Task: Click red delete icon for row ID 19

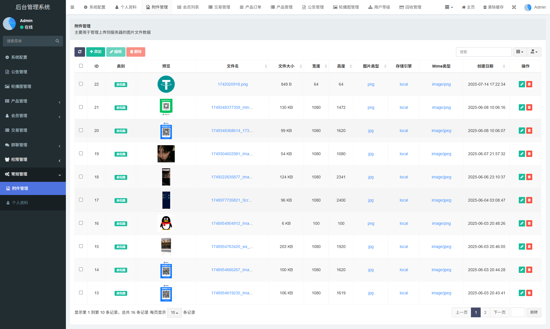Action: 529,154
